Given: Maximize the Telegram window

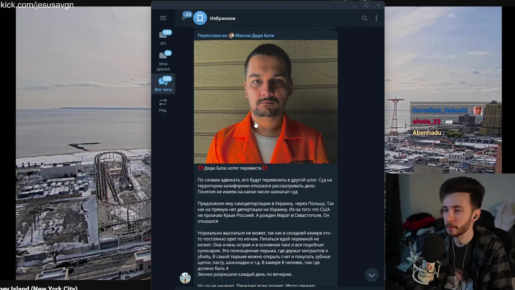Looking at the screenshot, I should pyautogui.click(x=367, y=5).
